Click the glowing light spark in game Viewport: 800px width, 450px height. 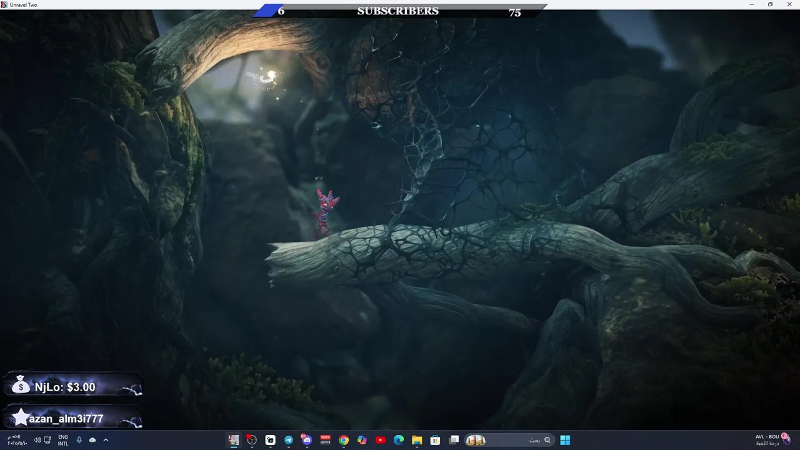271,76
